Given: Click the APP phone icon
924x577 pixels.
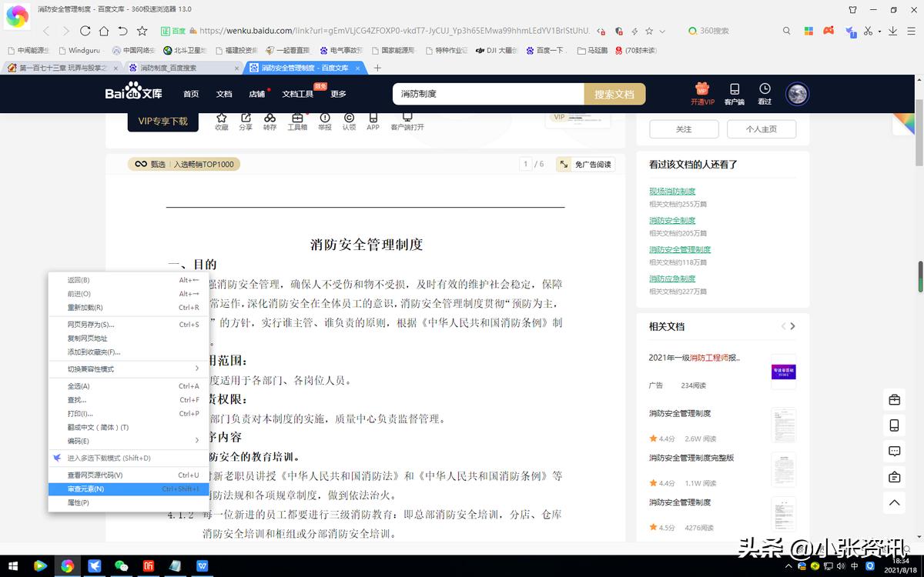Looking at the screenshot, I should pos(373,123).
